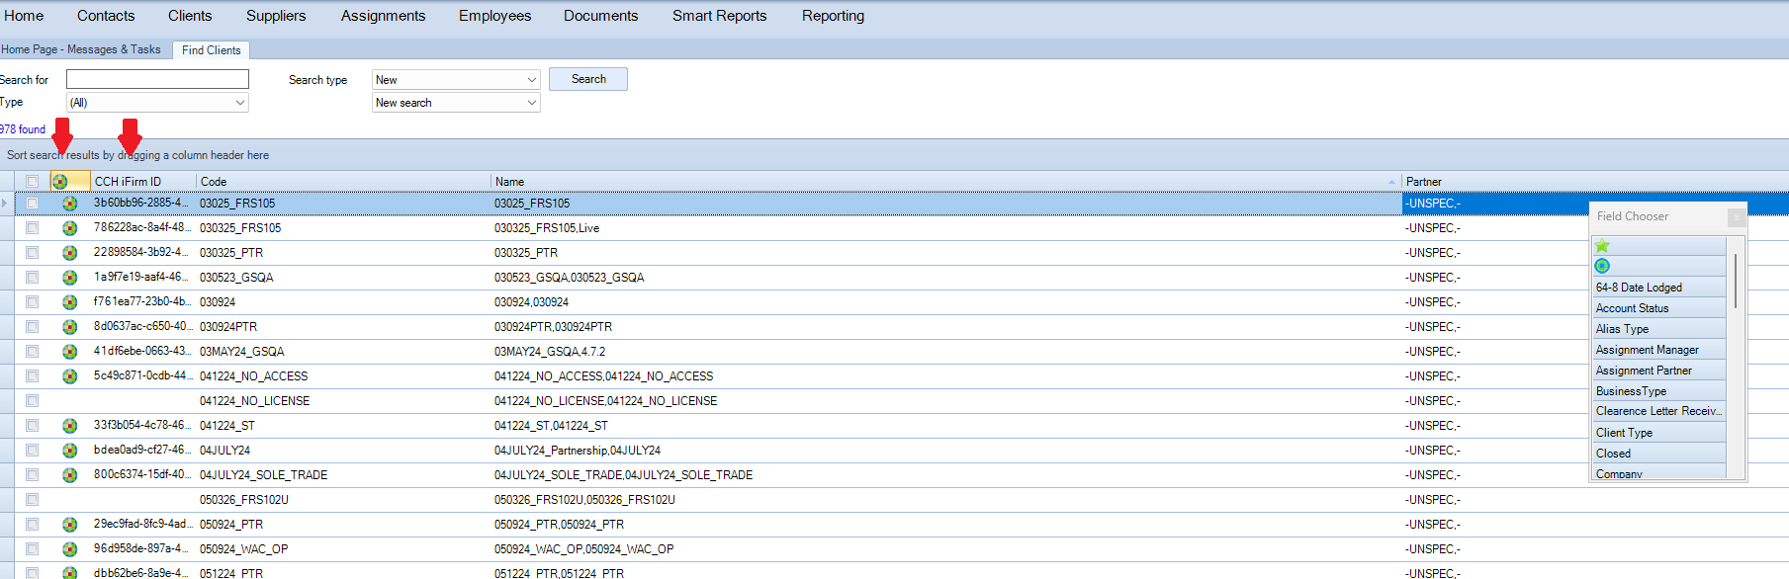Click iFirm icon in row 03025_FRS105
The width and height of the screenshot is (1789, 579).
pyautogui.click(x=69, y=204)
